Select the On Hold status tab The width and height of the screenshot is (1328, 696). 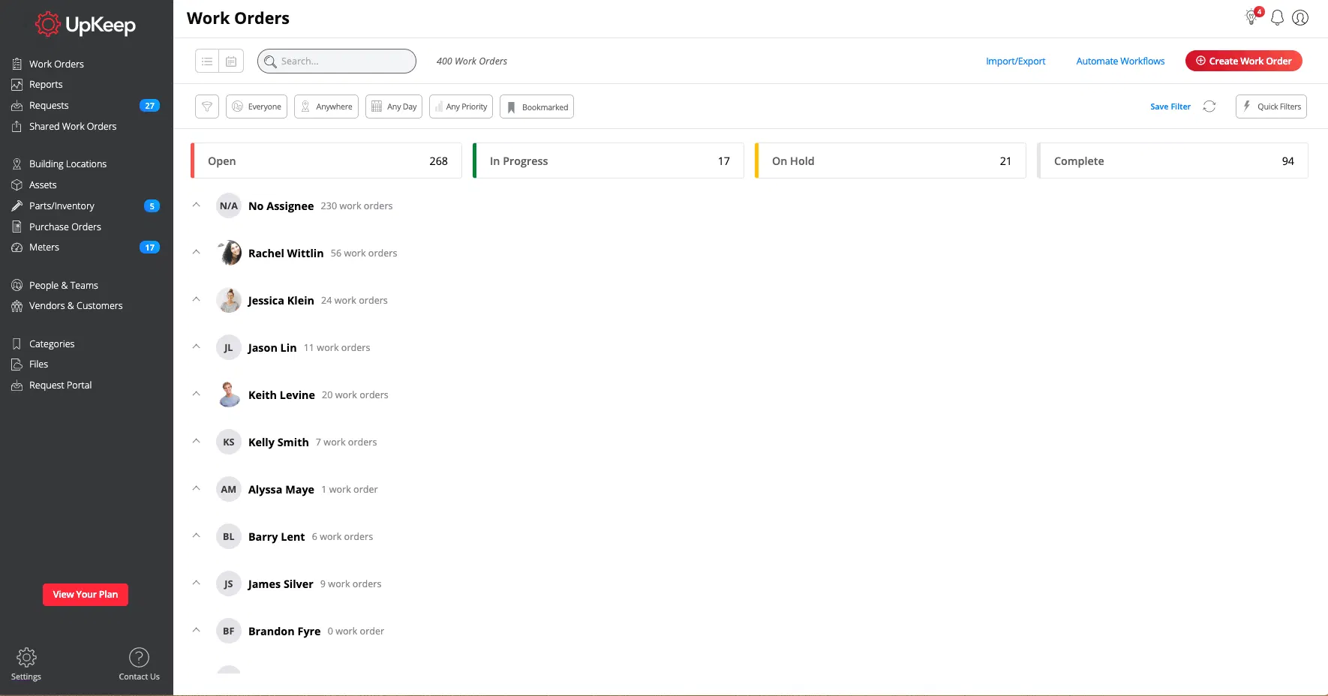(891, 160)
